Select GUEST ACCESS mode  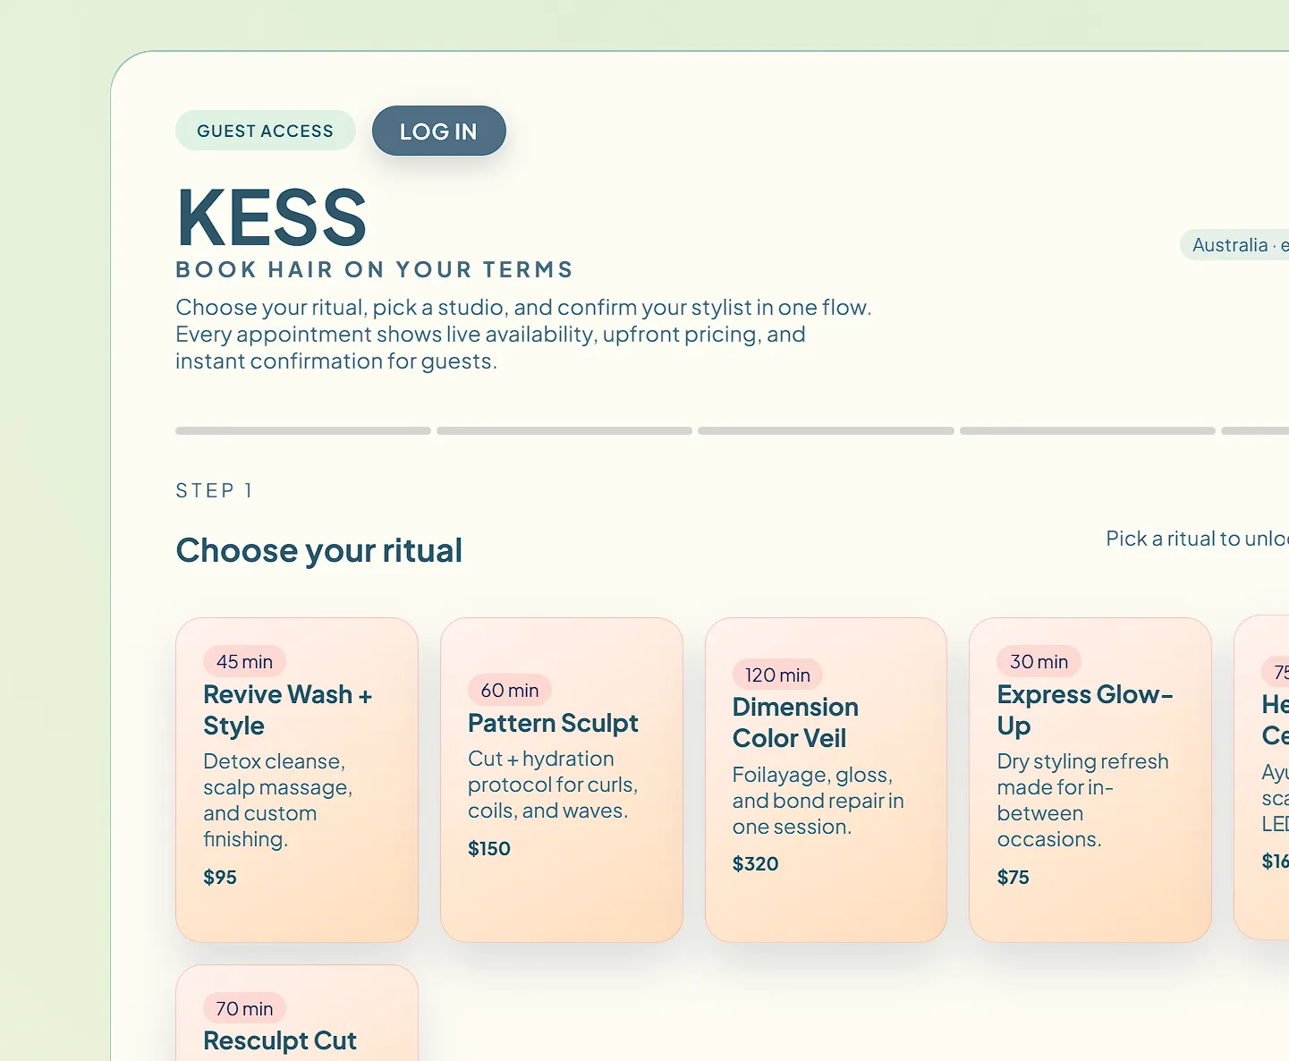(x=265, y=131)
